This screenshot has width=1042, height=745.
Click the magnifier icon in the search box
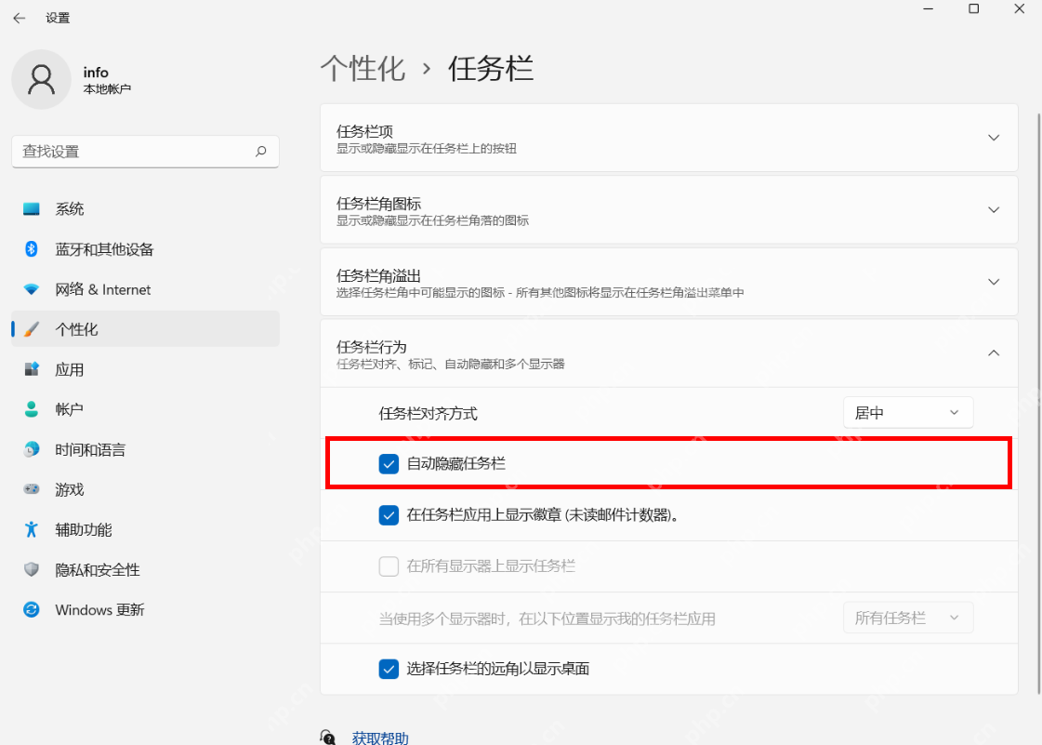[x=261, y=151]
